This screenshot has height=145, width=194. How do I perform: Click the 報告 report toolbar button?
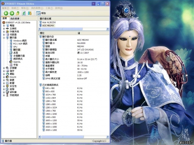[41, 13]
